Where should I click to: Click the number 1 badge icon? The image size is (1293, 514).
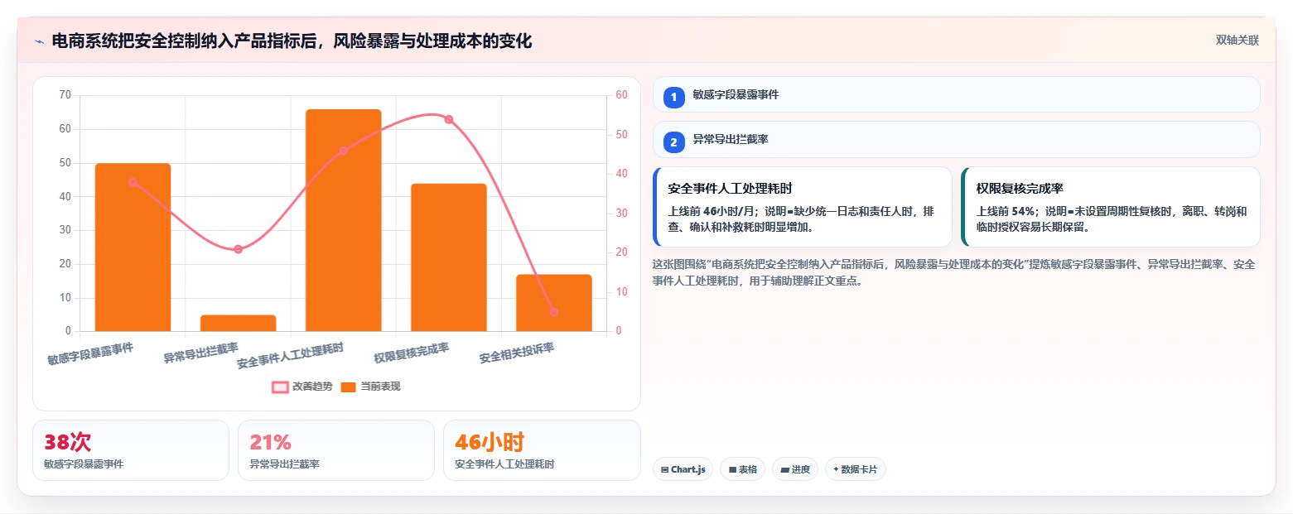[x=673, y=97]
